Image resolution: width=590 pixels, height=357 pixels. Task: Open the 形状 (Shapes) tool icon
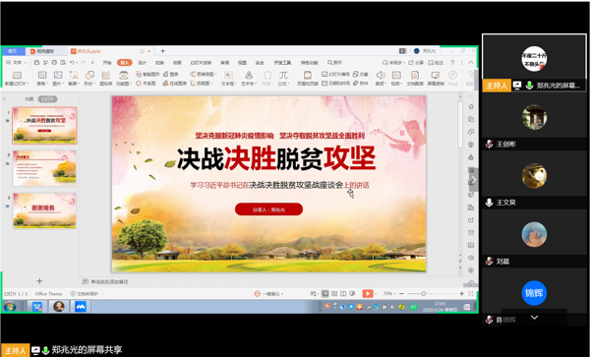[89, 75]
